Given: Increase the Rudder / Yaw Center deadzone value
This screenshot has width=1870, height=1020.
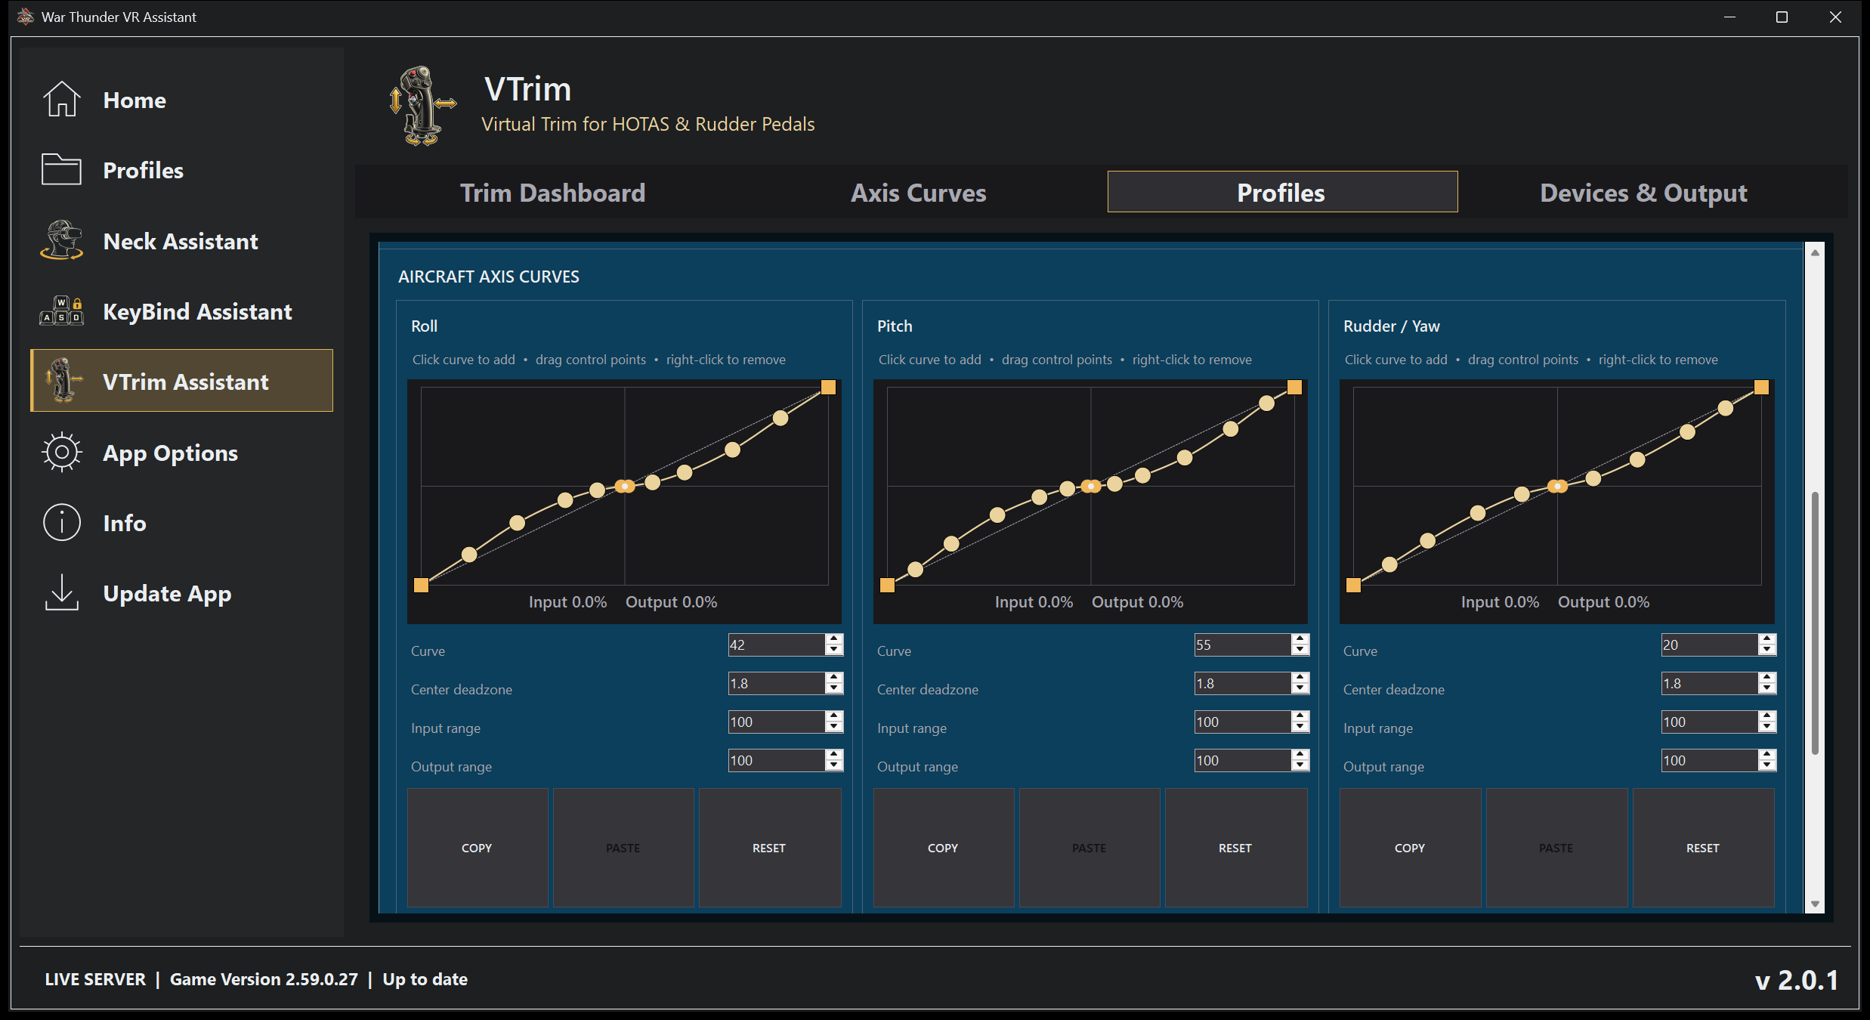Looking at the screenshot, I should [1767, 678].
